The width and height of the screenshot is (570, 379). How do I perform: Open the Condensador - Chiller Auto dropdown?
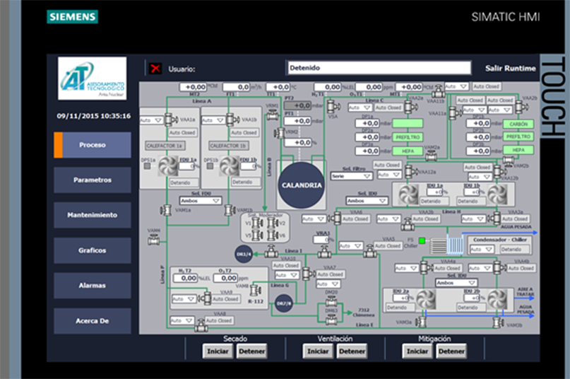click(482, 250)
